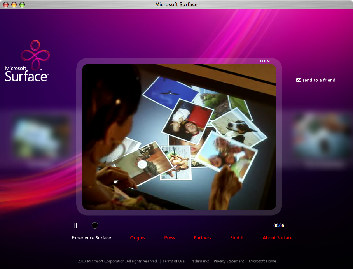Pause the video with the pause button

click(x=76, y=225)
